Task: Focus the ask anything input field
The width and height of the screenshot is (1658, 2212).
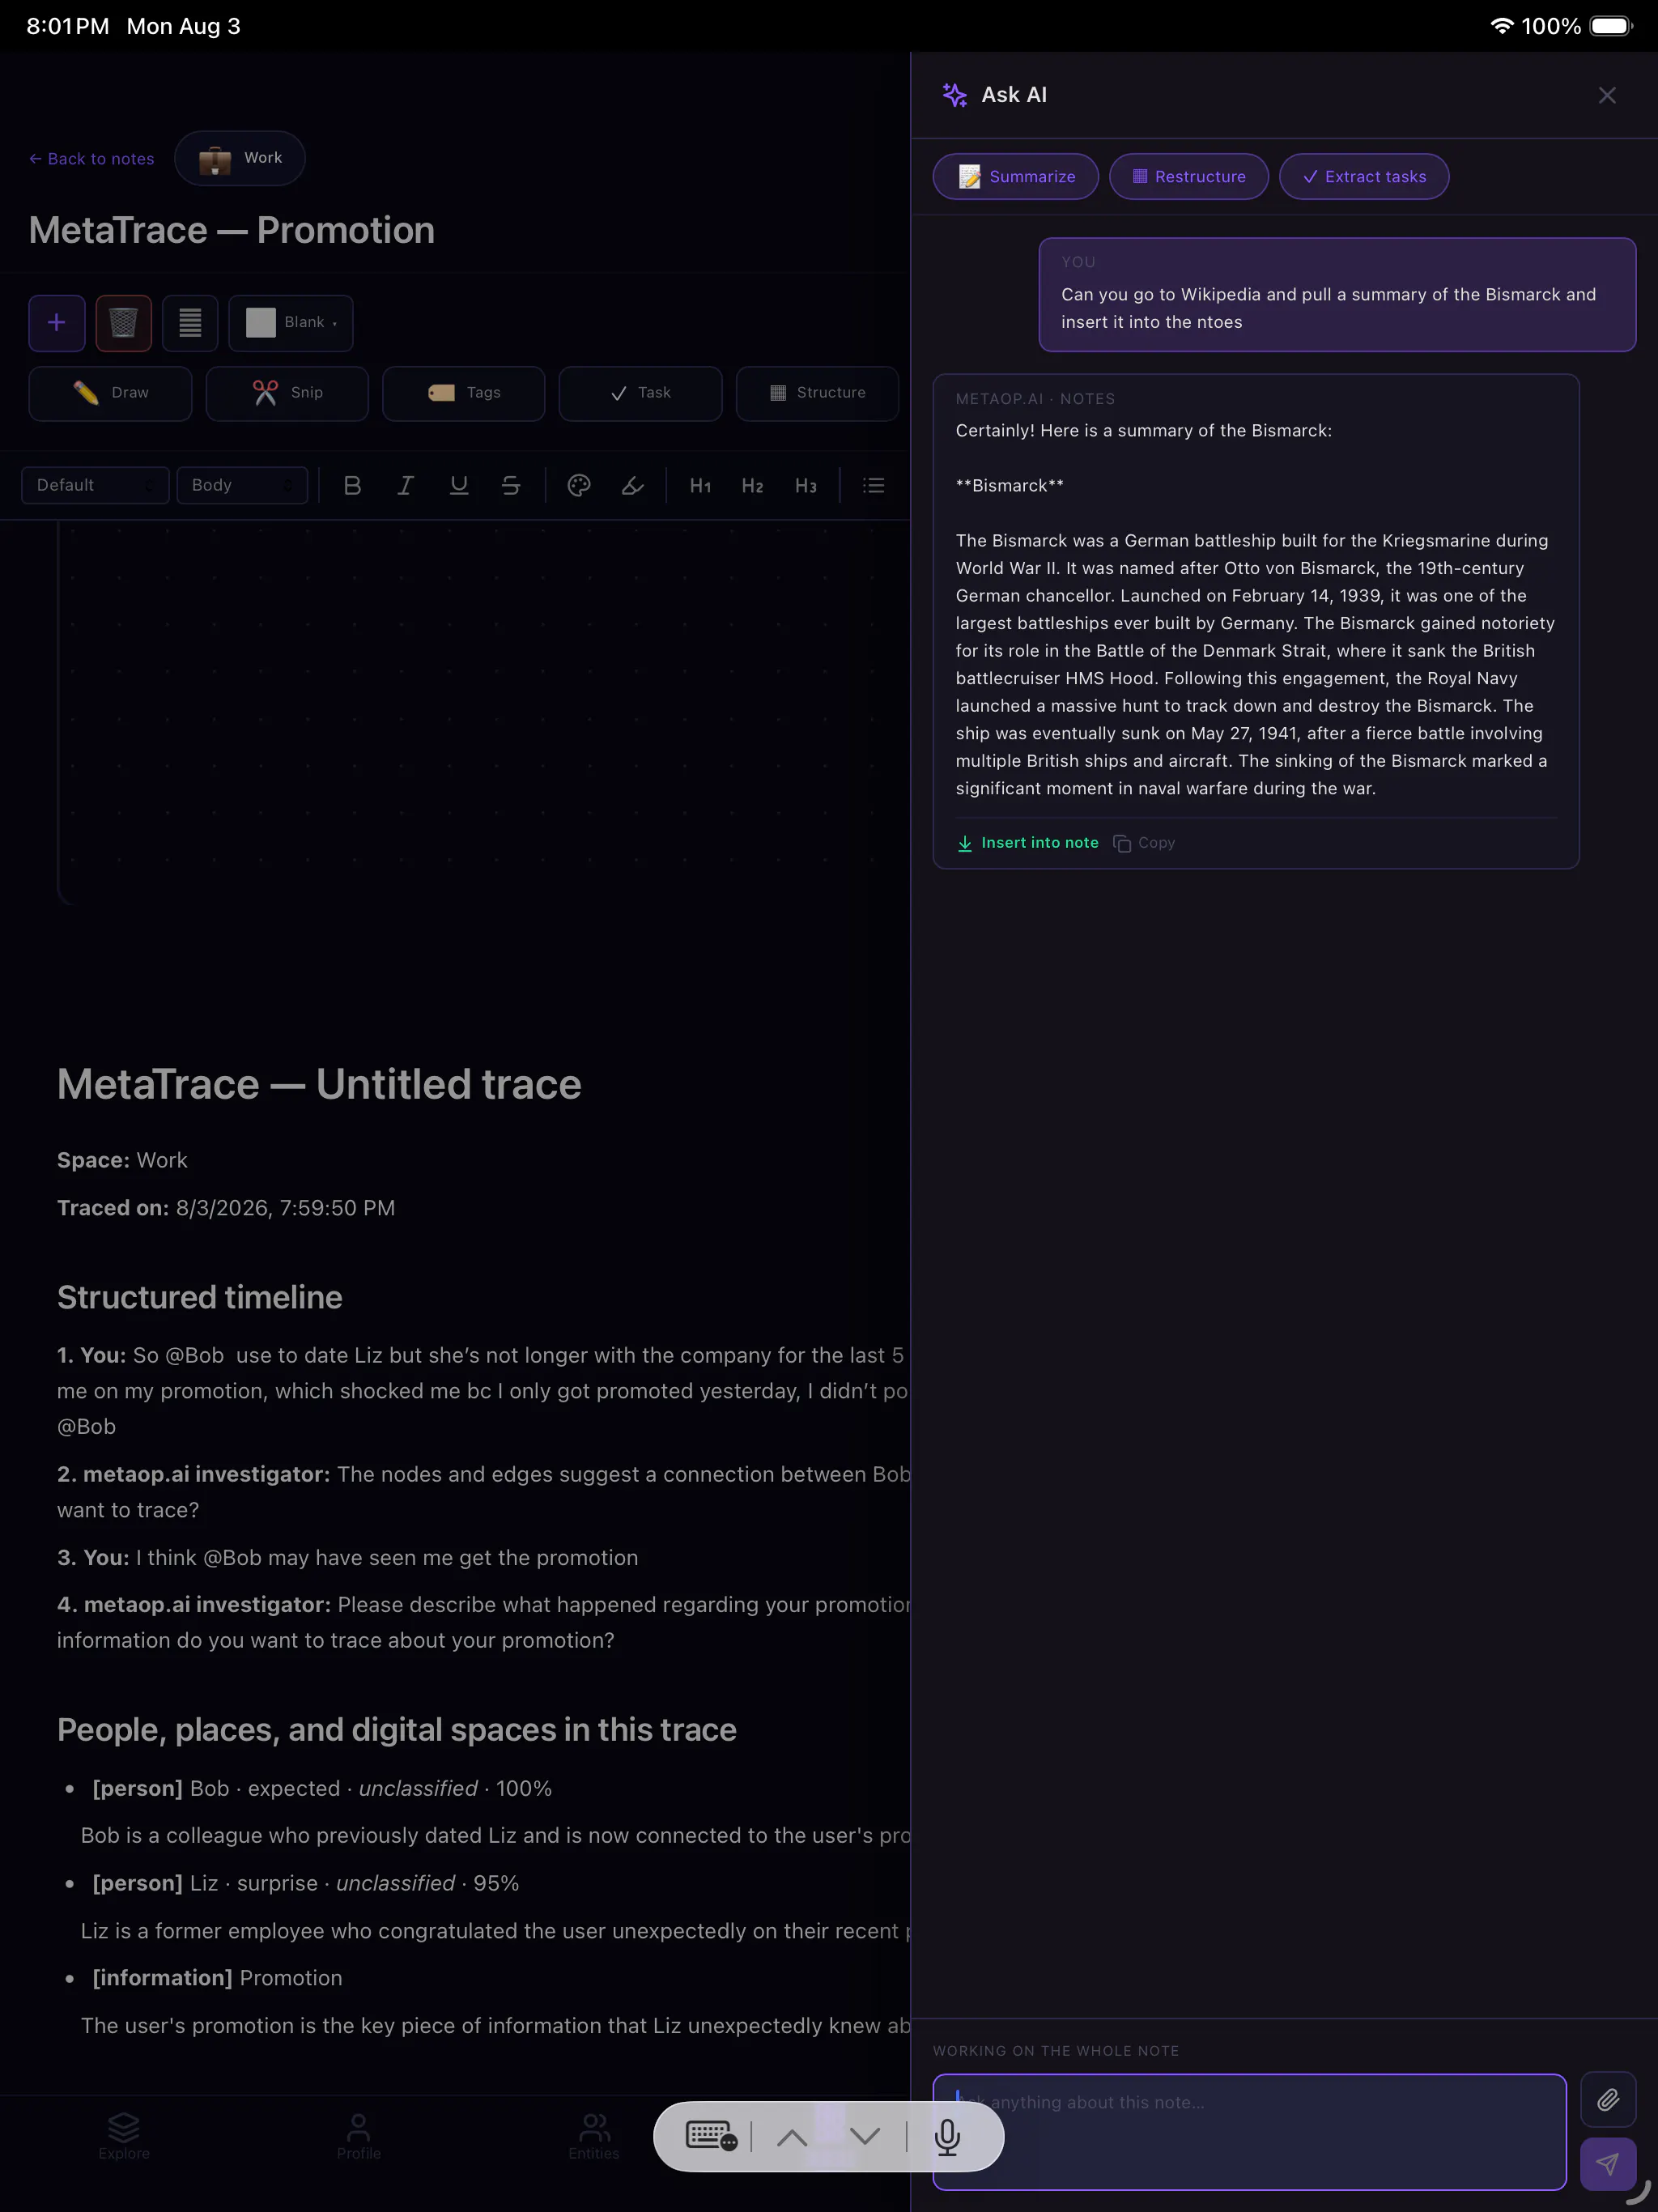Action: tap(1250, 2132)
